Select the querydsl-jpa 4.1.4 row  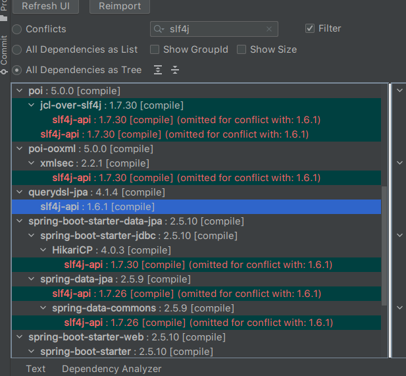(x=196, y=192)
